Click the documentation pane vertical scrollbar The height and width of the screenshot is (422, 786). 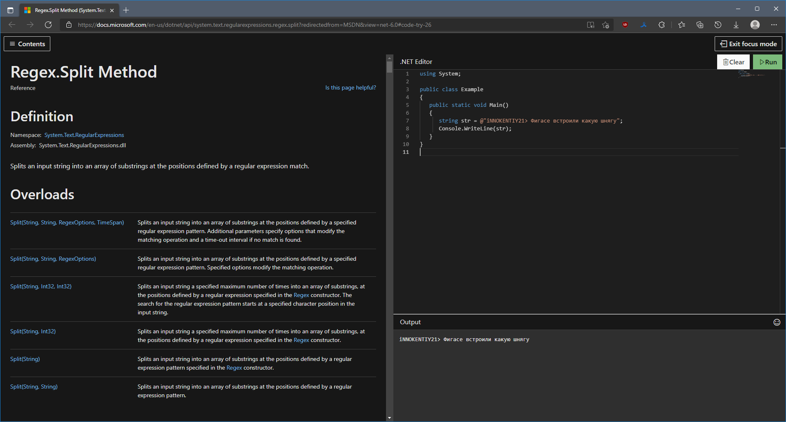389,68
